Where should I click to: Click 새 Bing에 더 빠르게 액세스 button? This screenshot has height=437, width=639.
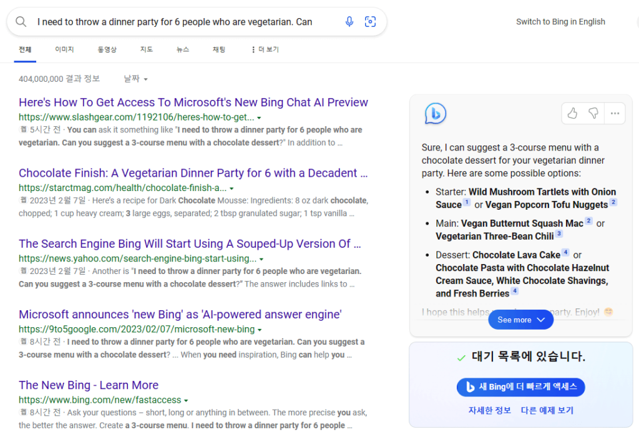(x=520, y=387)
